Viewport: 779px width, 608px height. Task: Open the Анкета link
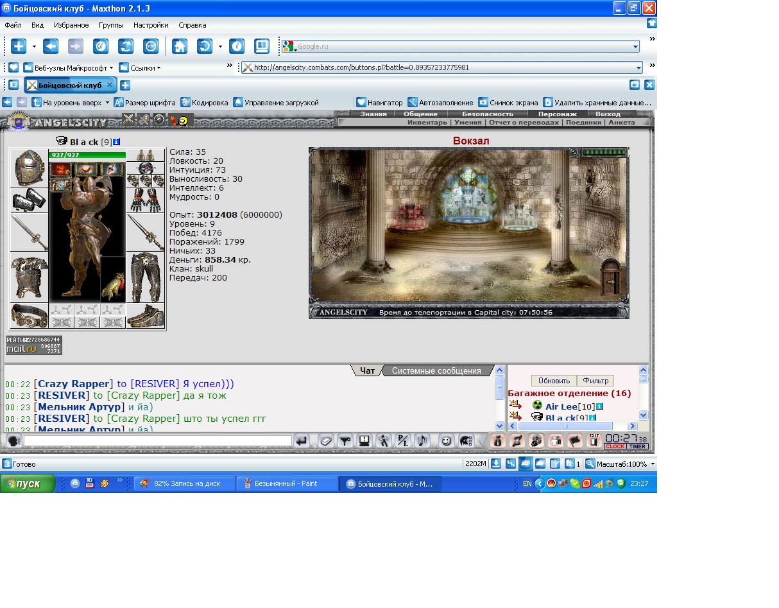pyautogui.click(x=621, y=122)
